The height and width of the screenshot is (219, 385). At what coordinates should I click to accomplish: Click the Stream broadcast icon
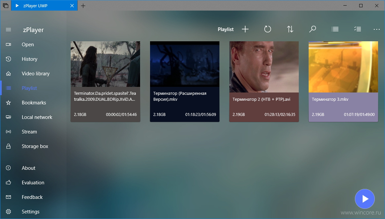click(x=8, y=131)
